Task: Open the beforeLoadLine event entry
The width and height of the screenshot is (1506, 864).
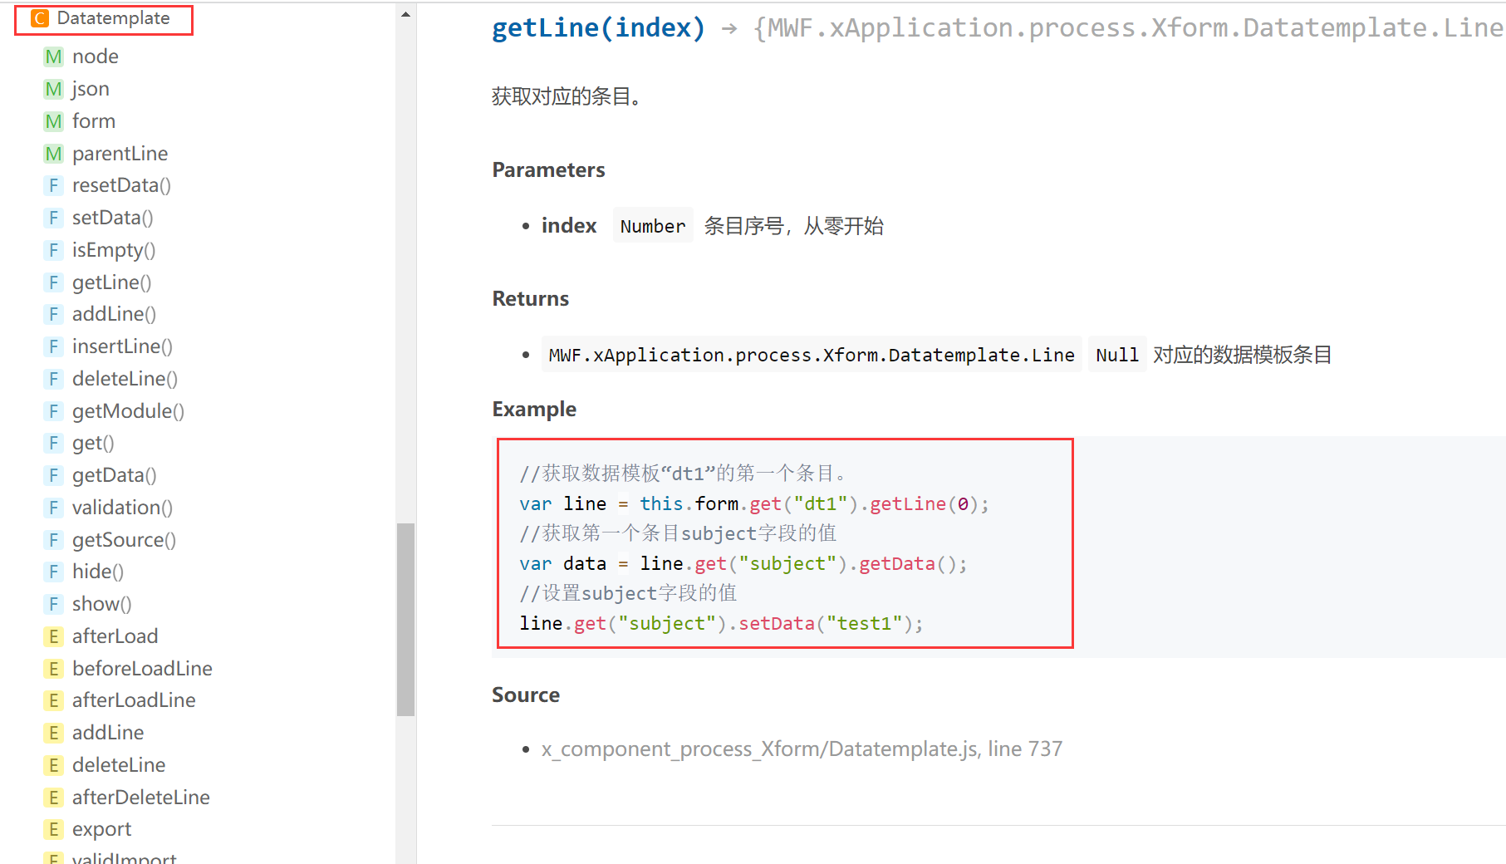Action: tap(142, 669)
